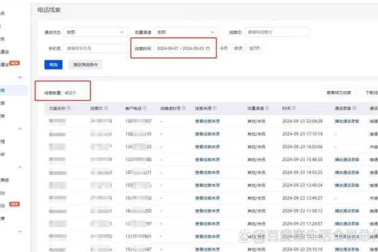Screen dimensions: 378x252
Task: Open info icon beside 客户电话 header
Action: (145, 108)
